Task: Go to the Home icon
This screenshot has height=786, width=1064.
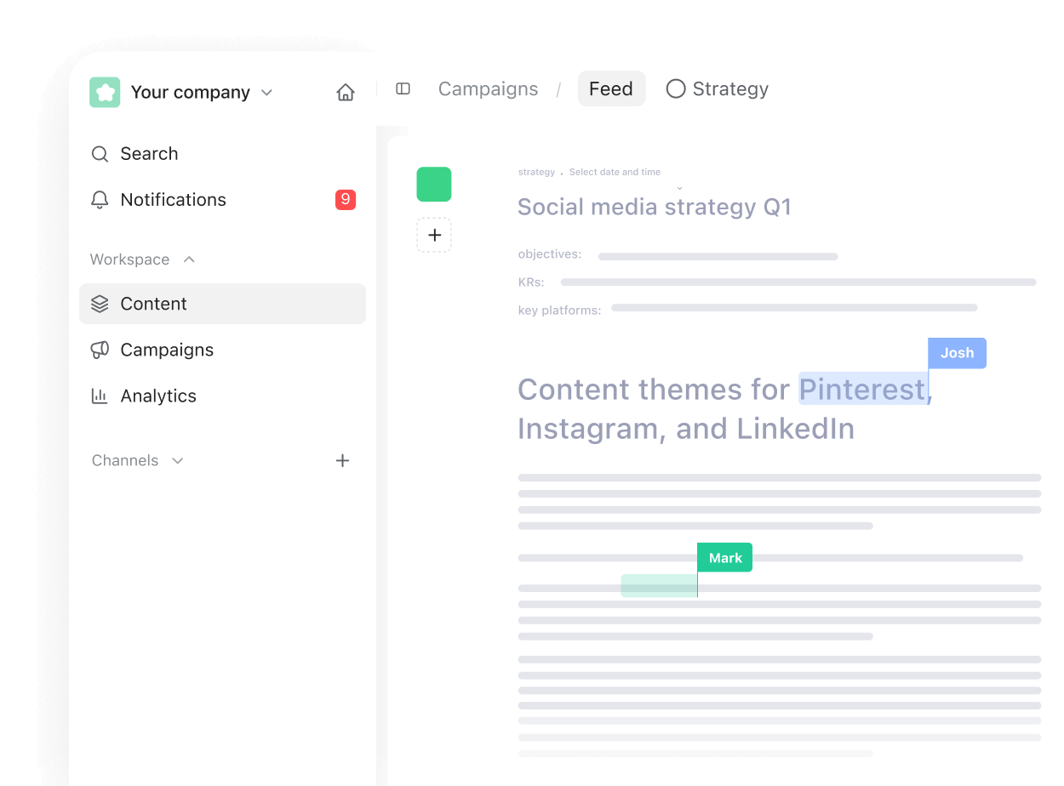Action: 346,92
